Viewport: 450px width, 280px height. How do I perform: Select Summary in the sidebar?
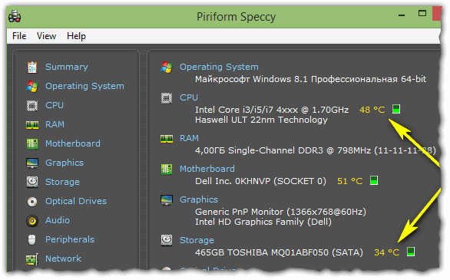67,67
